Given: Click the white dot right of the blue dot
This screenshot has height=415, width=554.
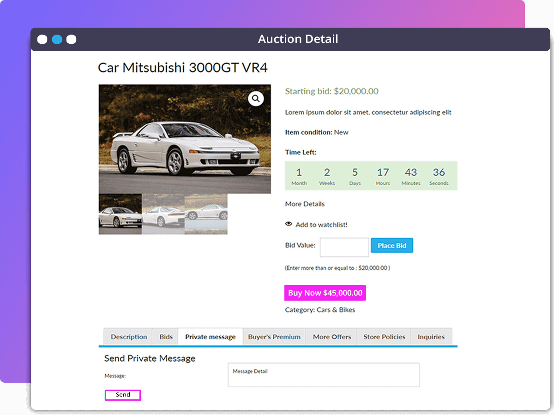Looking at the screenshot, I should point(71,40).
